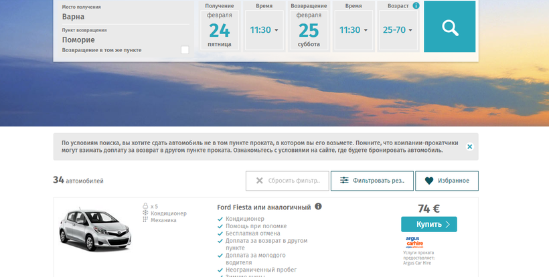Screen dimensions: 549x277
Task: Select return date 25 февраля
Action: 309,31
